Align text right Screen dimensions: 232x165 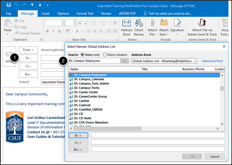pyautogui.click(x=101, y=31)
